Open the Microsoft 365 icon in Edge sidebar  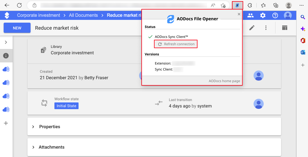click(303, 41)
